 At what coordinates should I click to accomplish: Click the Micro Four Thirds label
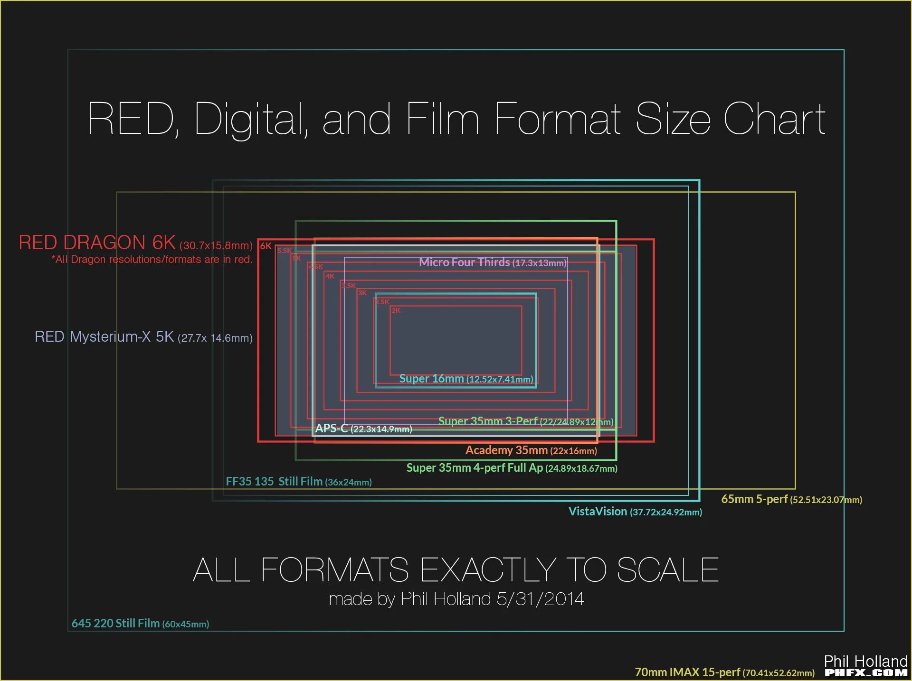pyautogui.click(x=493, y=262)
